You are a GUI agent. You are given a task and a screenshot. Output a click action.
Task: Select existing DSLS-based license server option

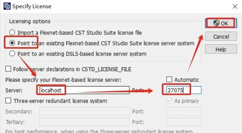[12, 54]
